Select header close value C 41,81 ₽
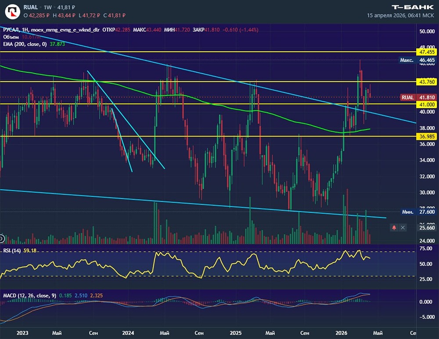Image resolution: width=439 pixels, height=339 pixels. tap(115, 16)
